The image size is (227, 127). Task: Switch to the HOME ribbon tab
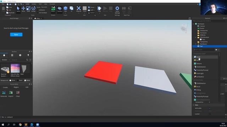27,4
